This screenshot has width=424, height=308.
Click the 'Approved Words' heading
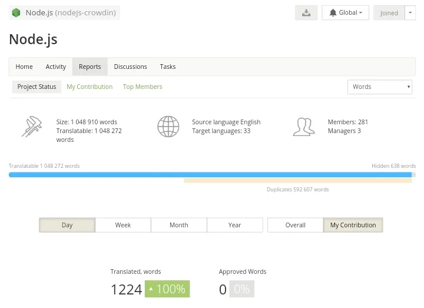pyautogui.click(x=243, y=271)
